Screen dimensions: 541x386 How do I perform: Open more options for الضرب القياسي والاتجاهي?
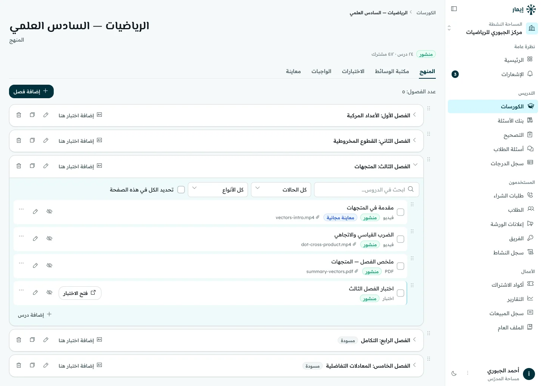(x=21, y=236)
